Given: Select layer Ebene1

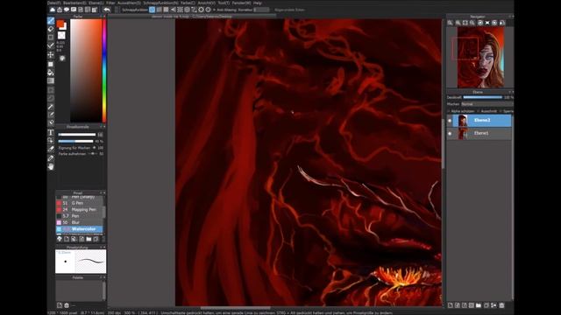Looking at the screenshot, I should [x=482, y=133].
